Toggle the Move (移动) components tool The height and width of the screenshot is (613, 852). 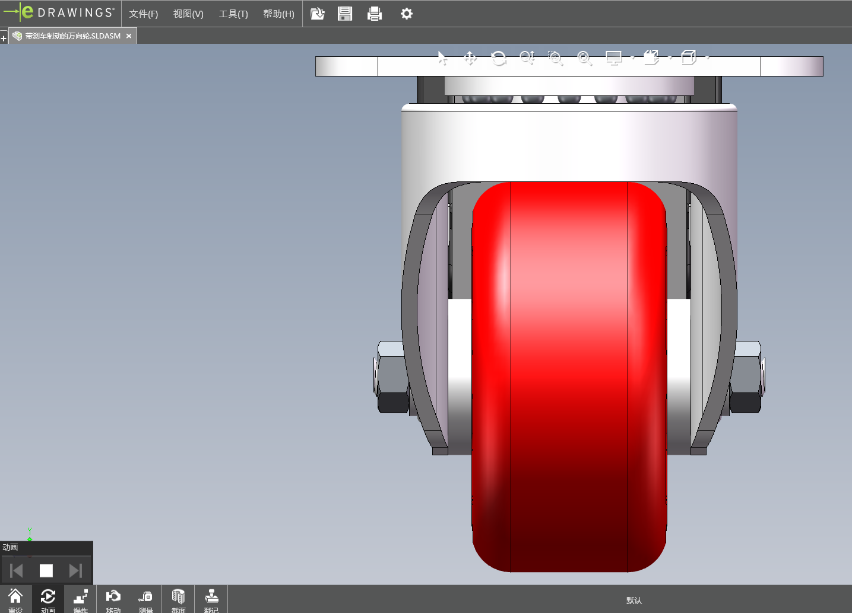(x=113, y=599)
